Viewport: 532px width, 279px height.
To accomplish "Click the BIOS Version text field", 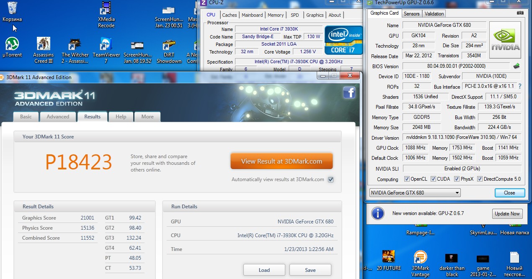I will (x=456, y=66).
